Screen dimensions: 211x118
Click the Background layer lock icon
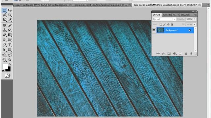[x=190, y=30]
